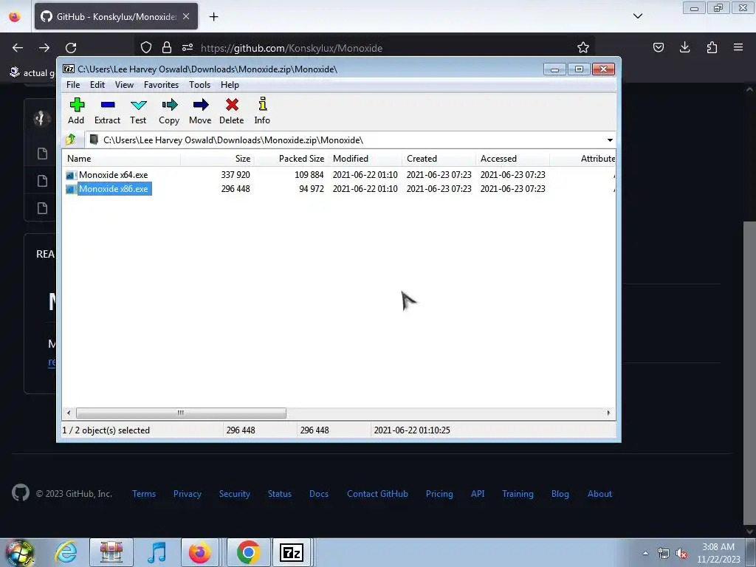Sort by Accessed column header
The height and width of the screenshot is (567, 756).
coord(512,159)
